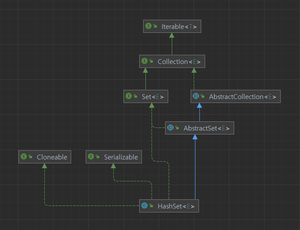Click the public lock icon on Cloneable
The height and width of the screenshot is (230, 300).
[30, 156]
